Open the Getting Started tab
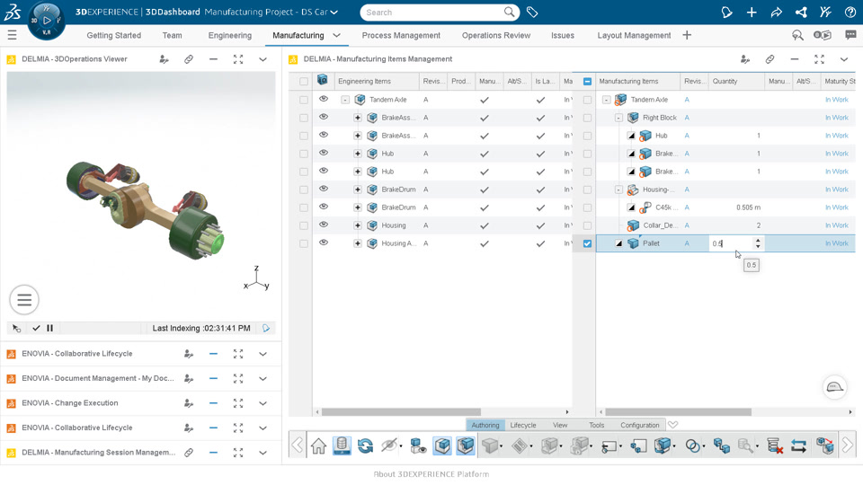 pyautogui.click(x=114, y=35)
